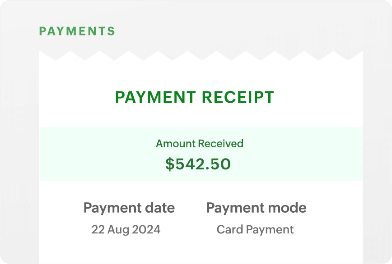Screen dimensions: 392x264
Task: Select the PAYMENT RECEIPT title
Action: pyautogui.click(x=195, y=97)
